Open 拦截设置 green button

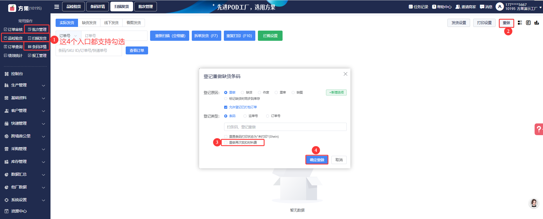pos(270,36)
